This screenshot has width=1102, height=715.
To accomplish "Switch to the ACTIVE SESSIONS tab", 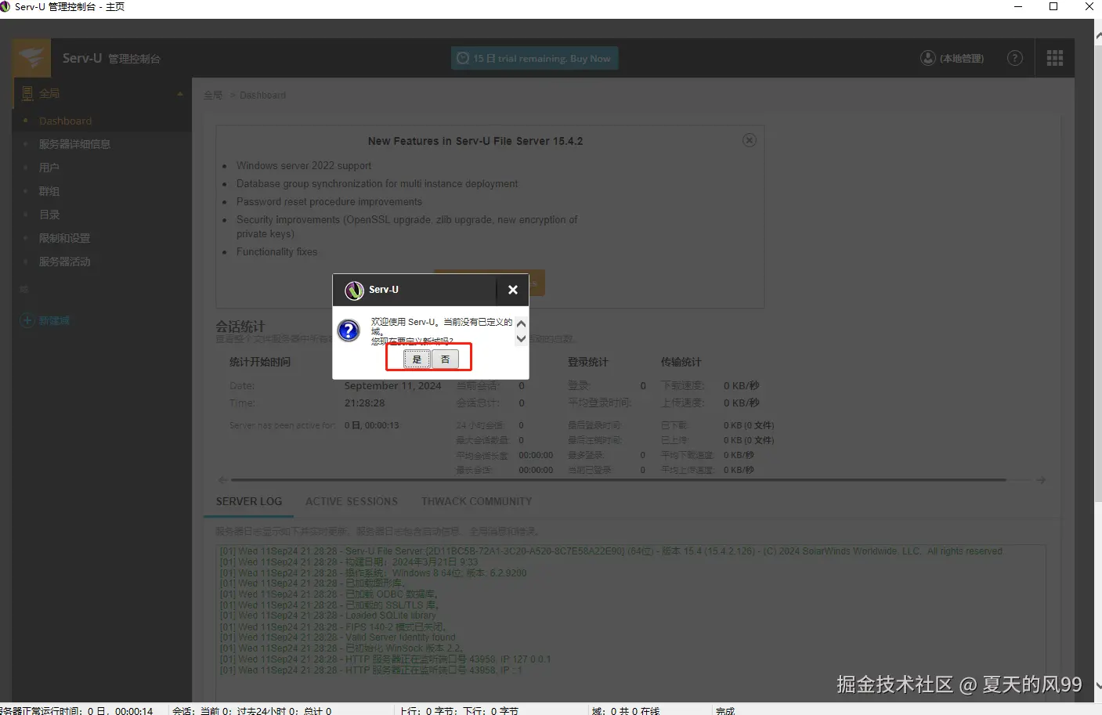I will point(352,501).
